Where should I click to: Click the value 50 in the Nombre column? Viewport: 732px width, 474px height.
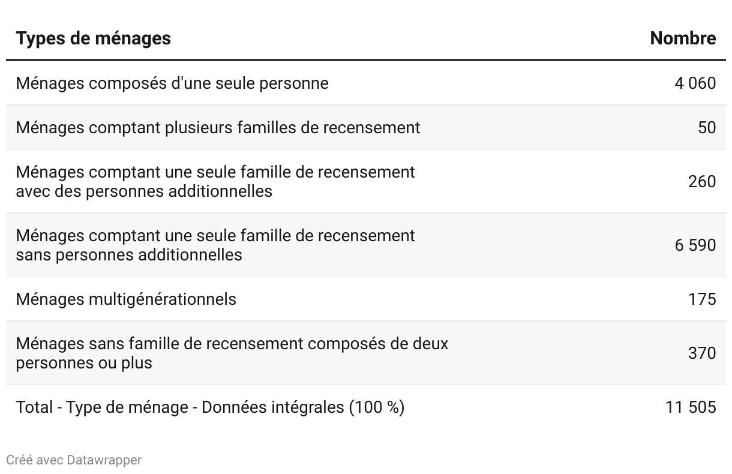(x=707, y=127)
